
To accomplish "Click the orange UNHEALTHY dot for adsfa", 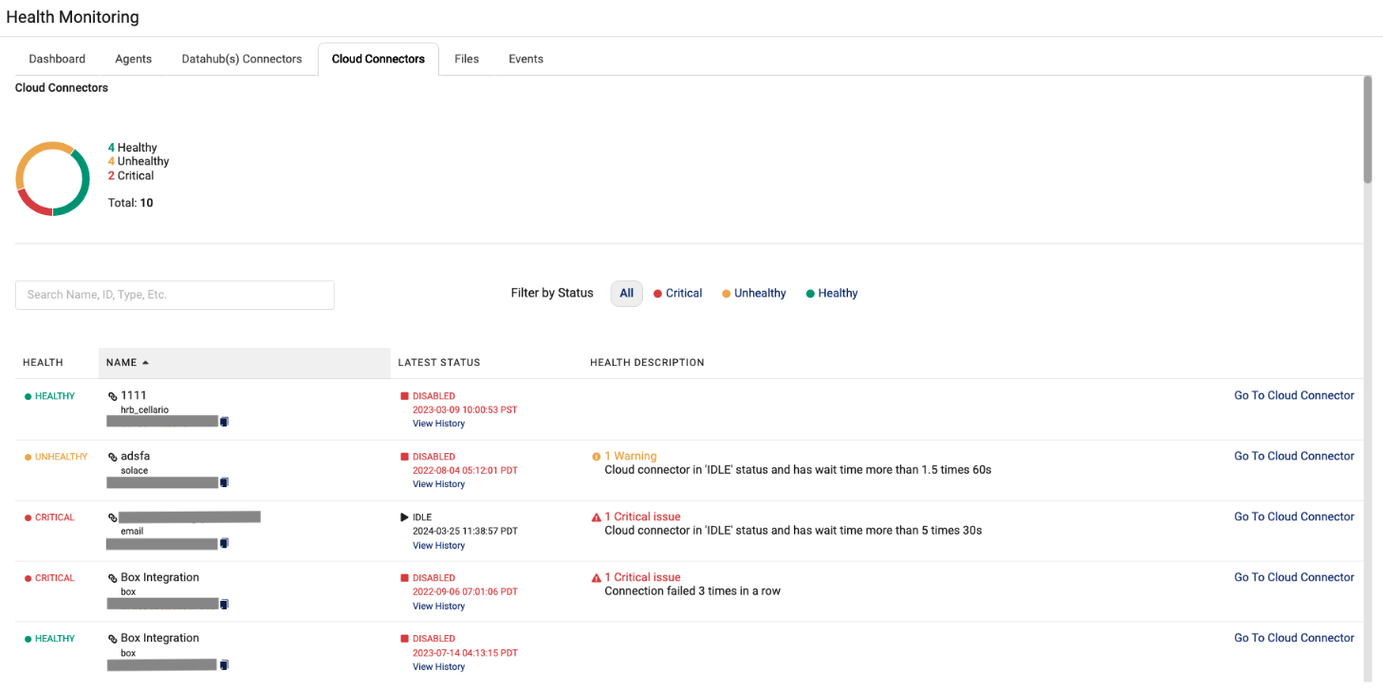I will click(28, 458).
